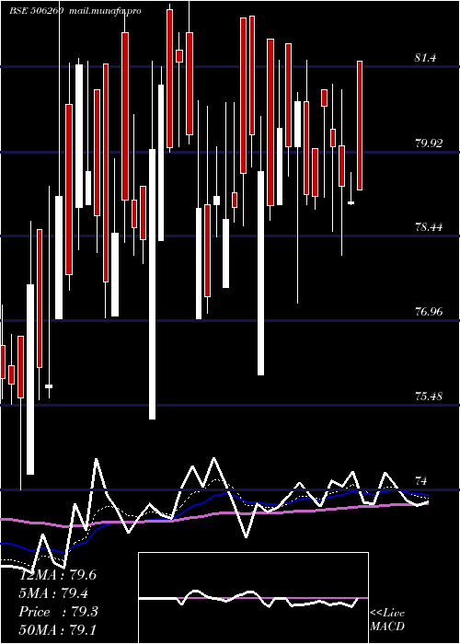Click the BSE 506260 ticker text
460x644 pixels.
[x=36, y=11]
